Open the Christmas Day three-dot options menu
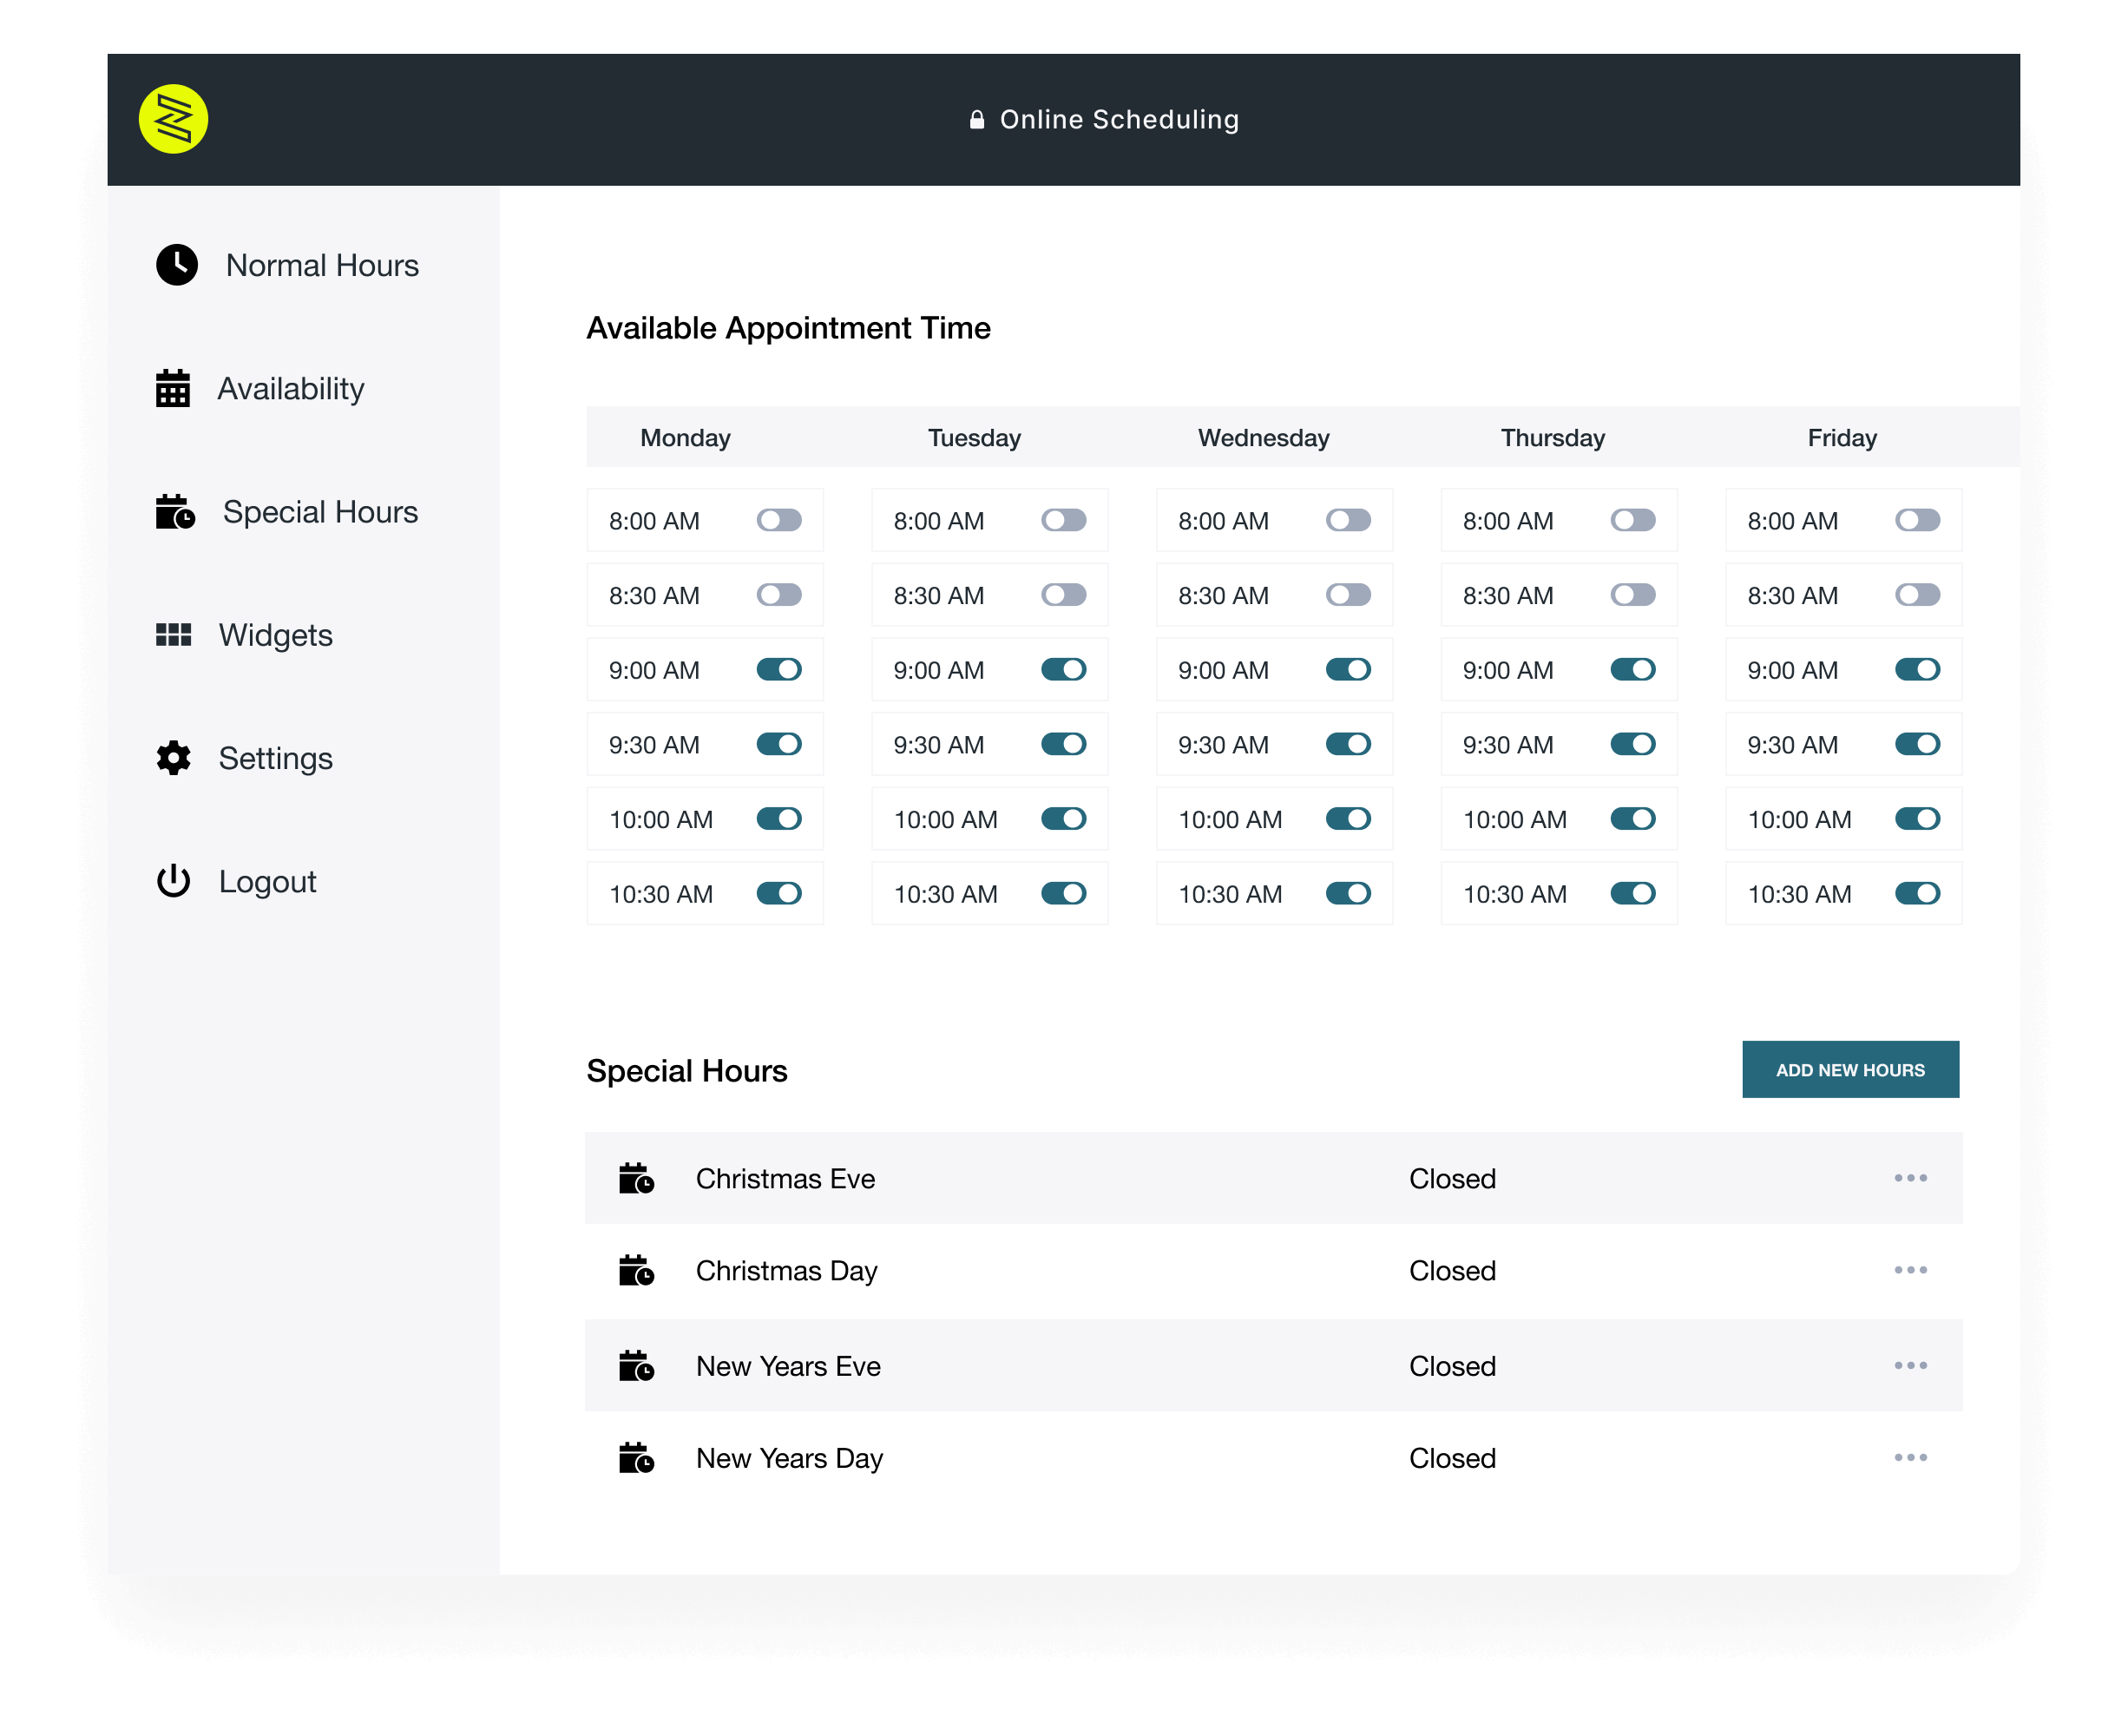 pos(1910,1270)
